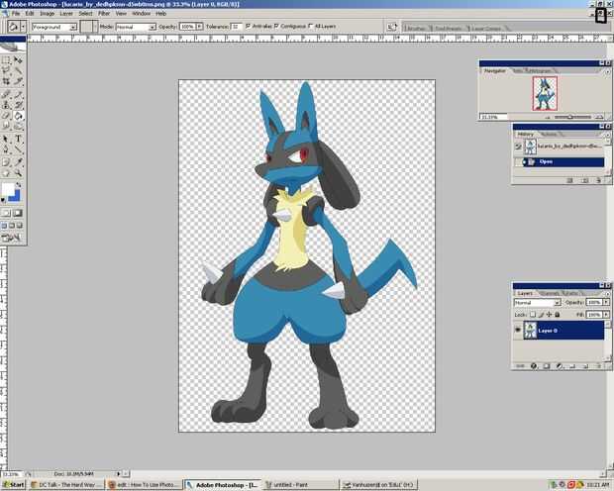Select the Crop tool

(7, 82)
